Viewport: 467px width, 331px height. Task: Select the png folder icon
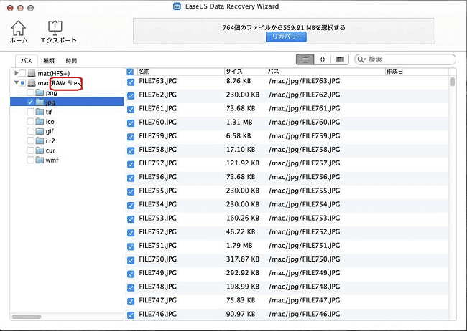(40, 92)
